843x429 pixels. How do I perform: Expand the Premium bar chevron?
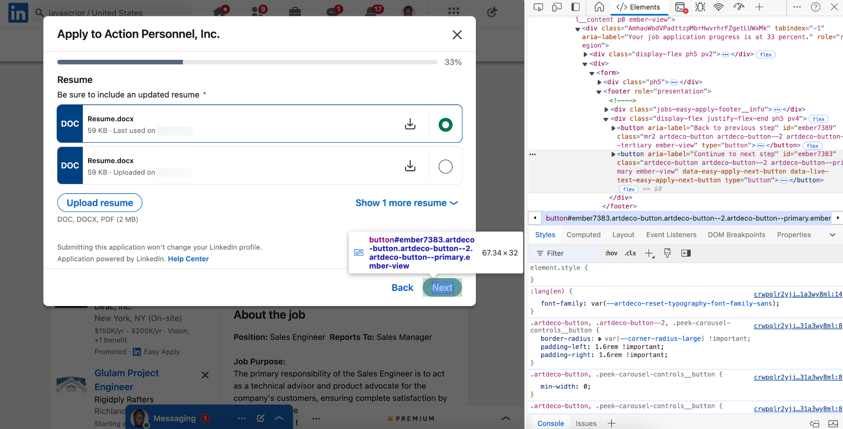506,418
